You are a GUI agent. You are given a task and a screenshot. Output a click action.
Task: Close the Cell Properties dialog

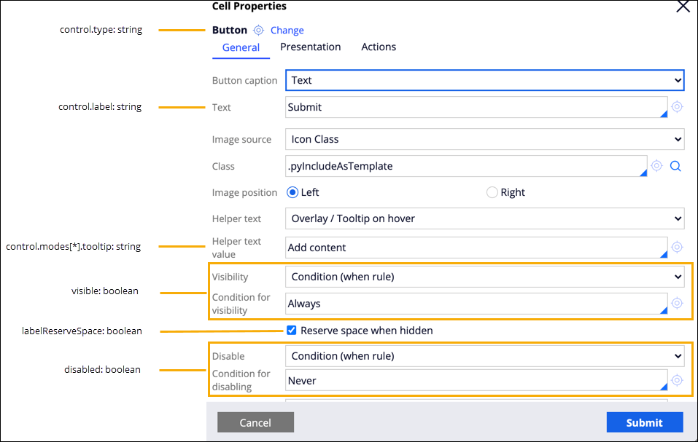coord(683,7)
